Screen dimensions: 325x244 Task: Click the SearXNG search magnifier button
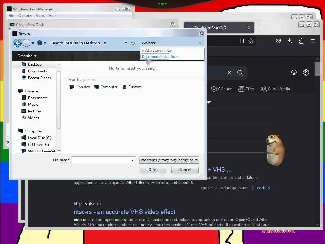click(x=240, y=73)
